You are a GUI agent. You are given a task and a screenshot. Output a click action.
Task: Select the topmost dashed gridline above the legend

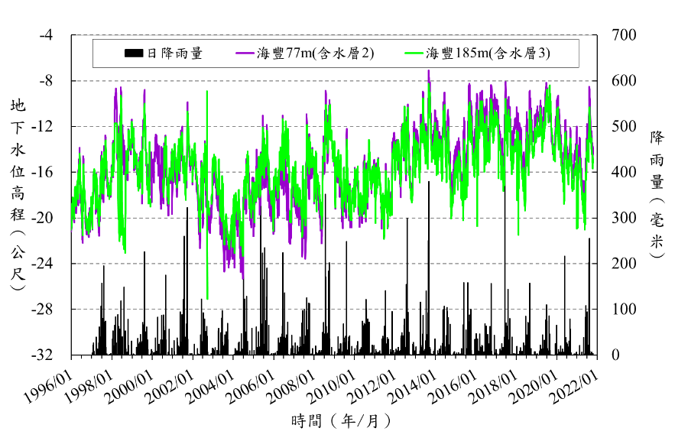point(335,34)
